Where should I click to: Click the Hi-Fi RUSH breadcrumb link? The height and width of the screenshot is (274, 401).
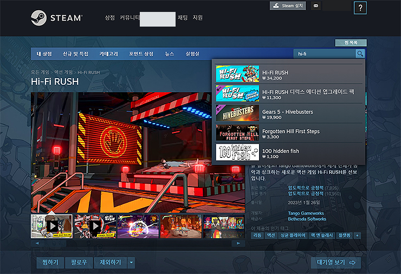pyautogui.click(x=89, y=73)
